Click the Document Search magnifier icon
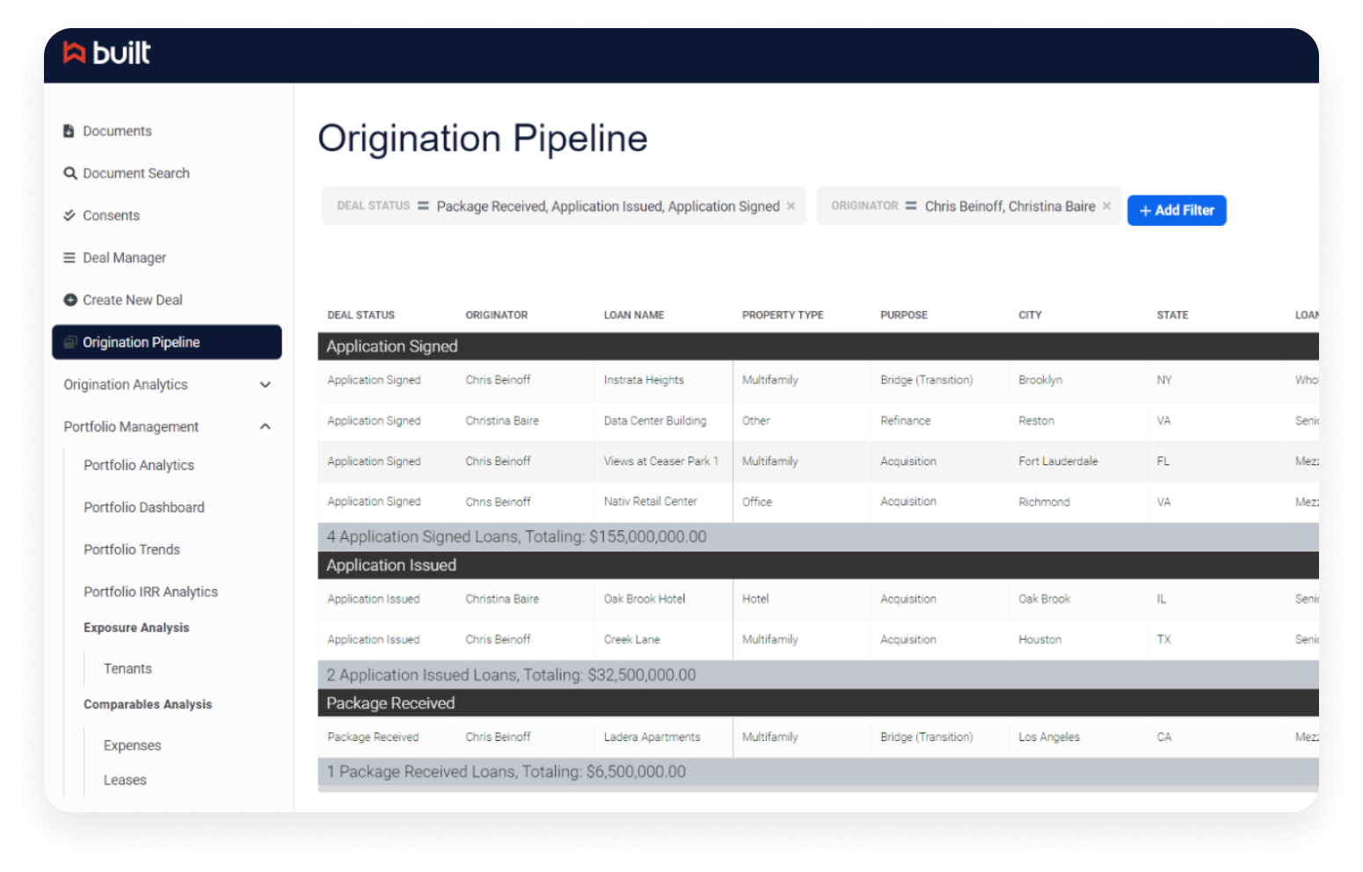 [70, 173]
